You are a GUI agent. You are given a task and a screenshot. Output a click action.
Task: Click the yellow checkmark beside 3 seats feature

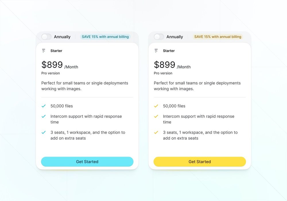[x=156, y=132]
